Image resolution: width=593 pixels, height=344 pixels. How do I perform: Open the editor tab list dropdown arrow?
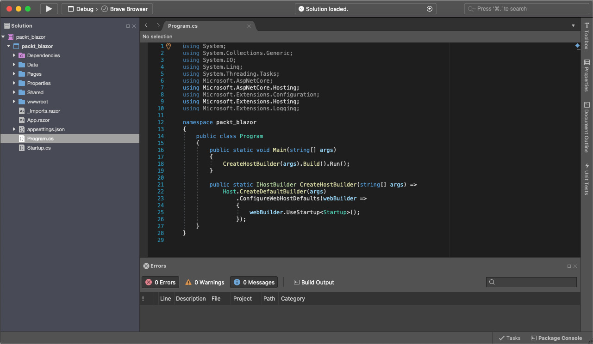[x=573, y=26]
